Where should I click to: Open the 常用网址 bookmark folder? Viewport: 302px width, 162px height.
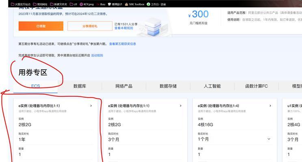tap(40, 4)
